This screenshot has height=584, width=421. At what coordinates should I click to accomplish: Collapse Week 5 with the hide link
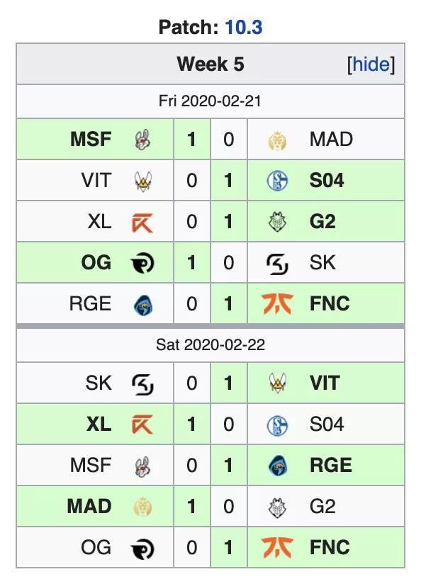pyautogui.click(x=371, y=64)
